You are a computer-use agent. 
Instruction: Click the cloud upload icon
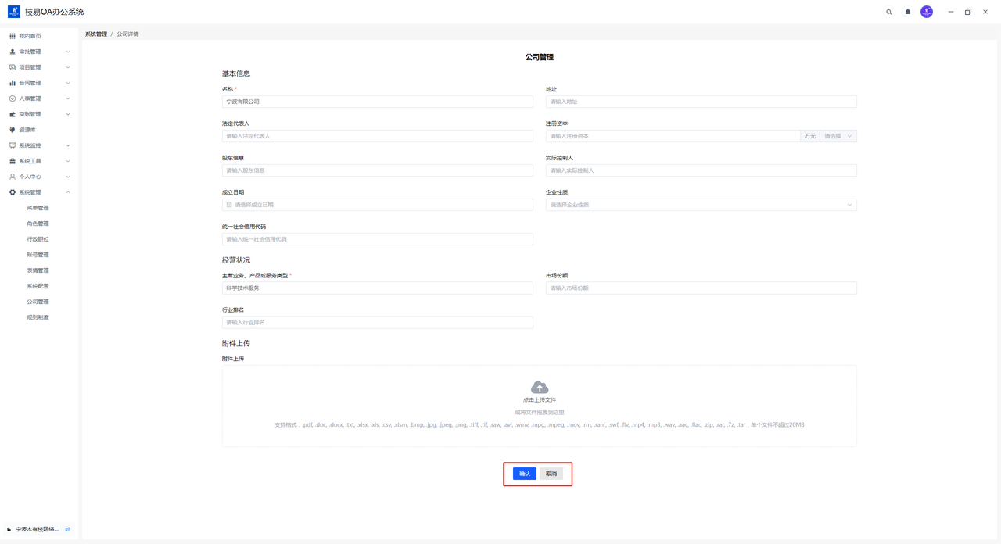click(539, 388)
